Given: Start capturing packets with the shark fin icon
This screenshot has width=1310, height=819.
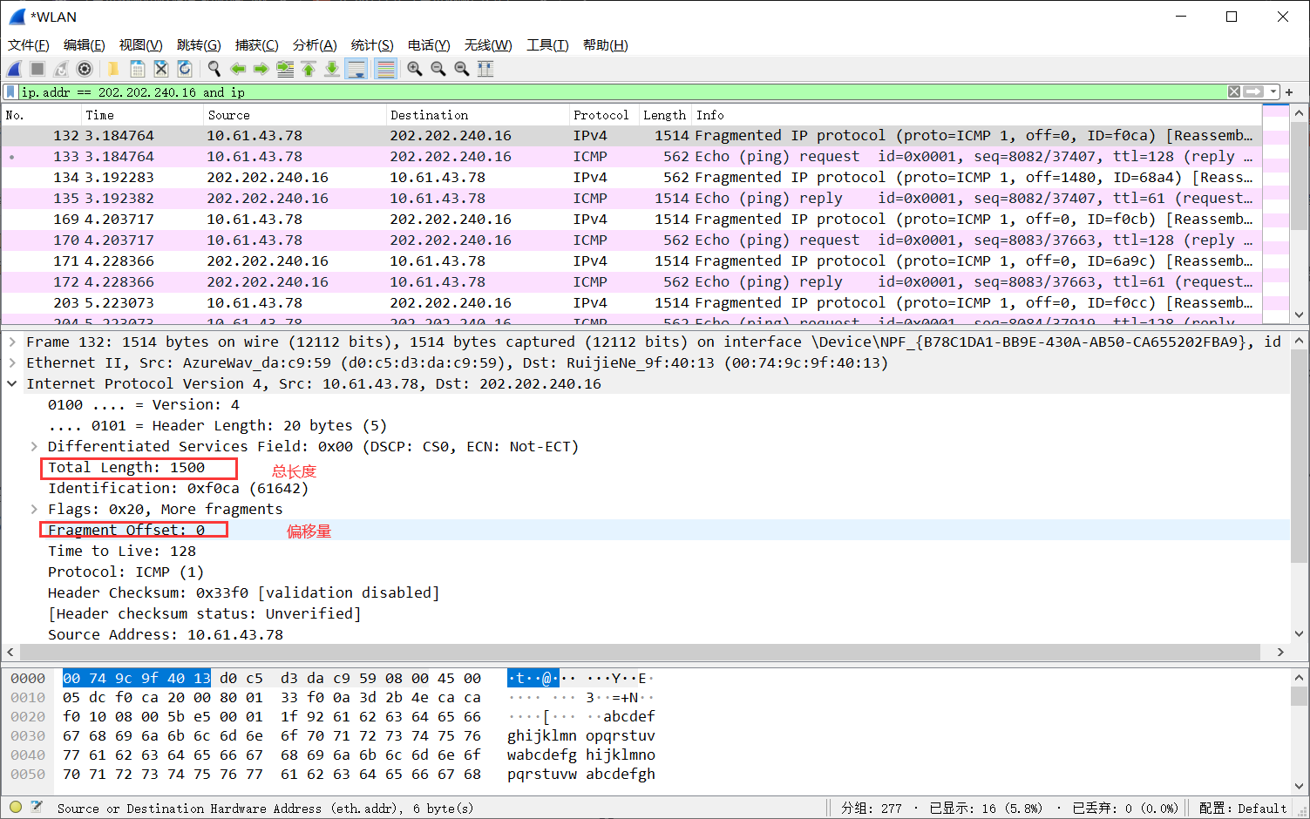Looking at the screenshot, I should 14,69.
